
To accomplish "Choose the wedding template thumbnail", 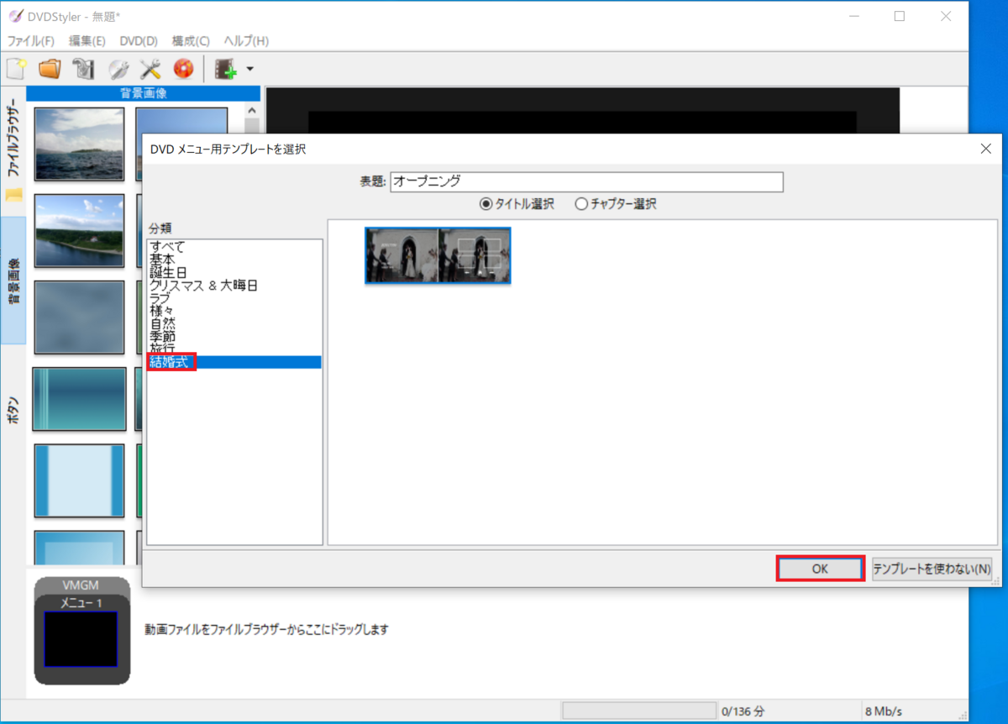I will click(438, 255).
